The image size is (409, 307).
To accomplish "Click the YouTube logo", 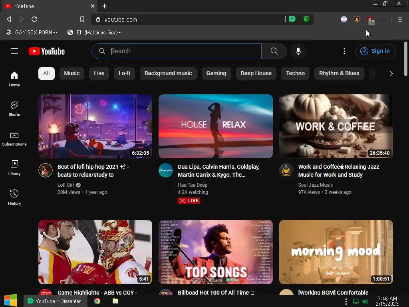I will [x=47, y=51].
